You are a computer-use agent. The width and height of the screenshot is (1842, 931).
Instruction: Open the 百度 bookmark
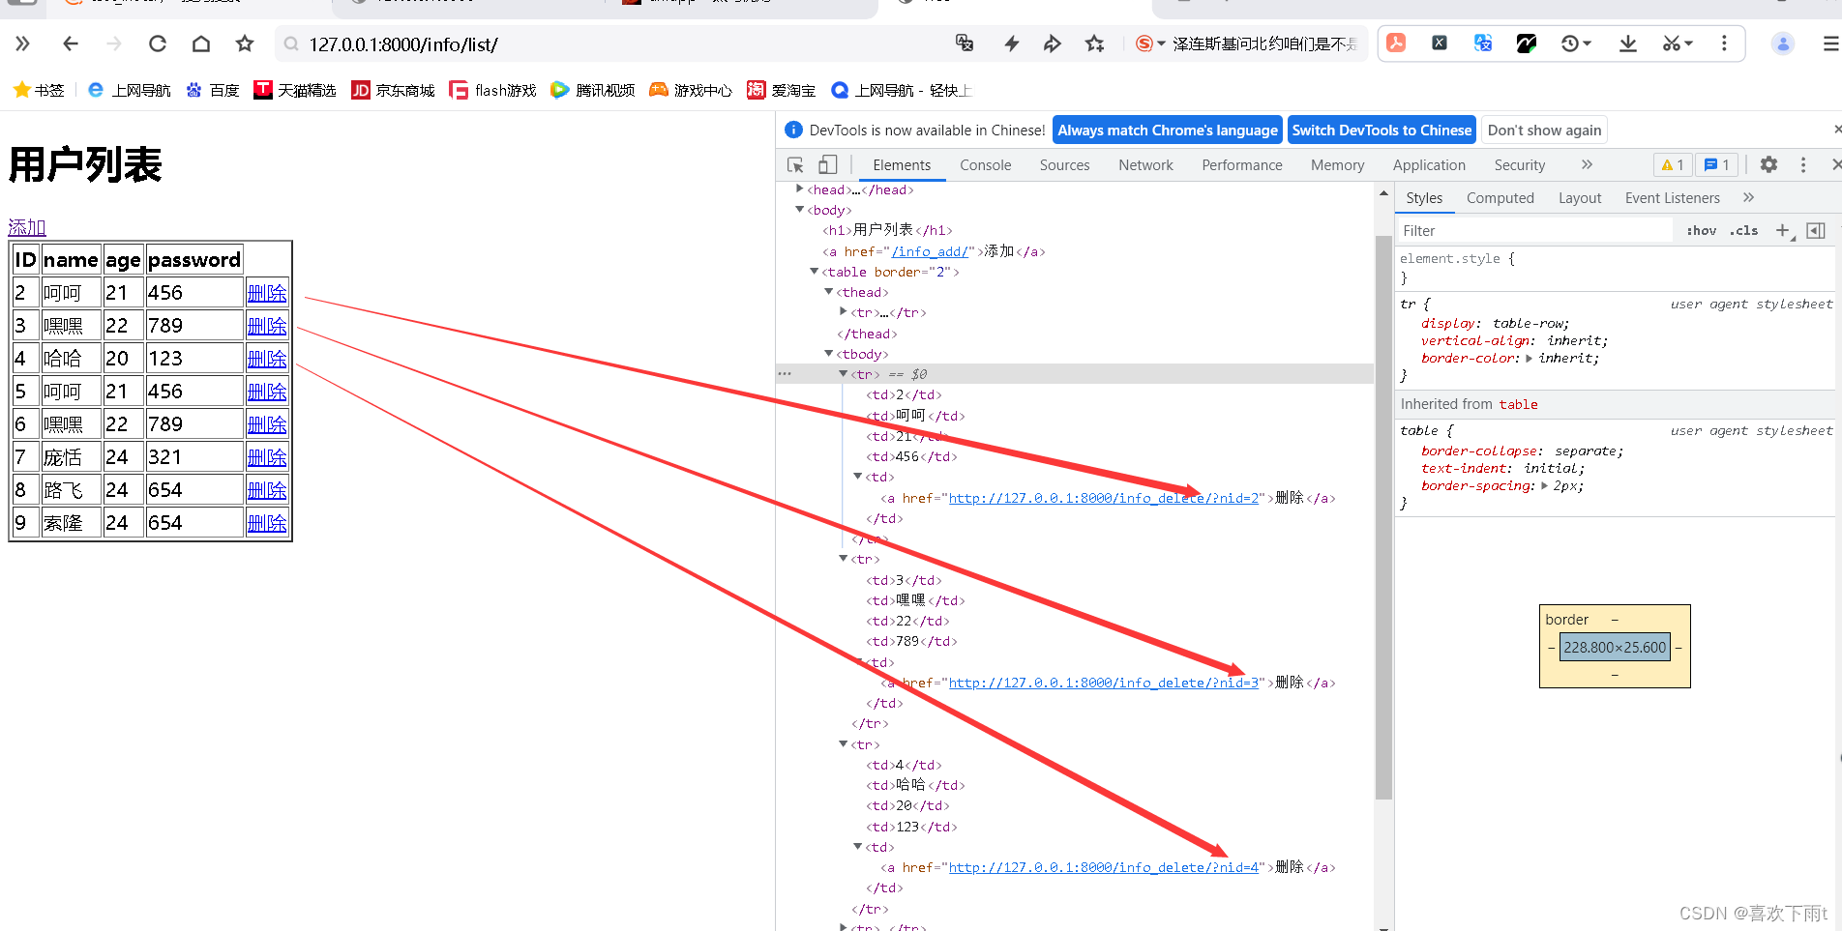(213, 90)
